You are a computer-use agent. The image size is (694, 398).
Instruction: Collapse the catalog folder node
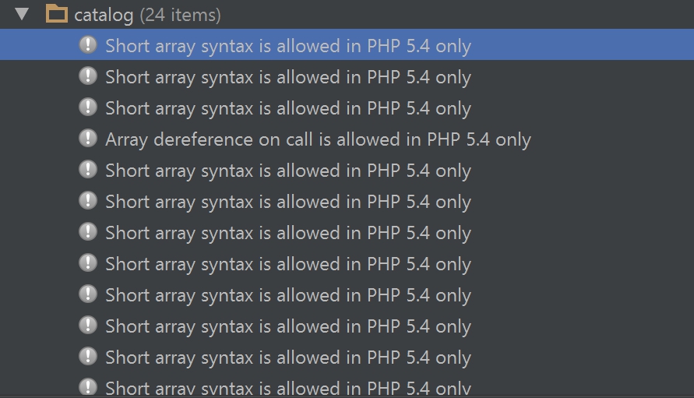(22, 14)
